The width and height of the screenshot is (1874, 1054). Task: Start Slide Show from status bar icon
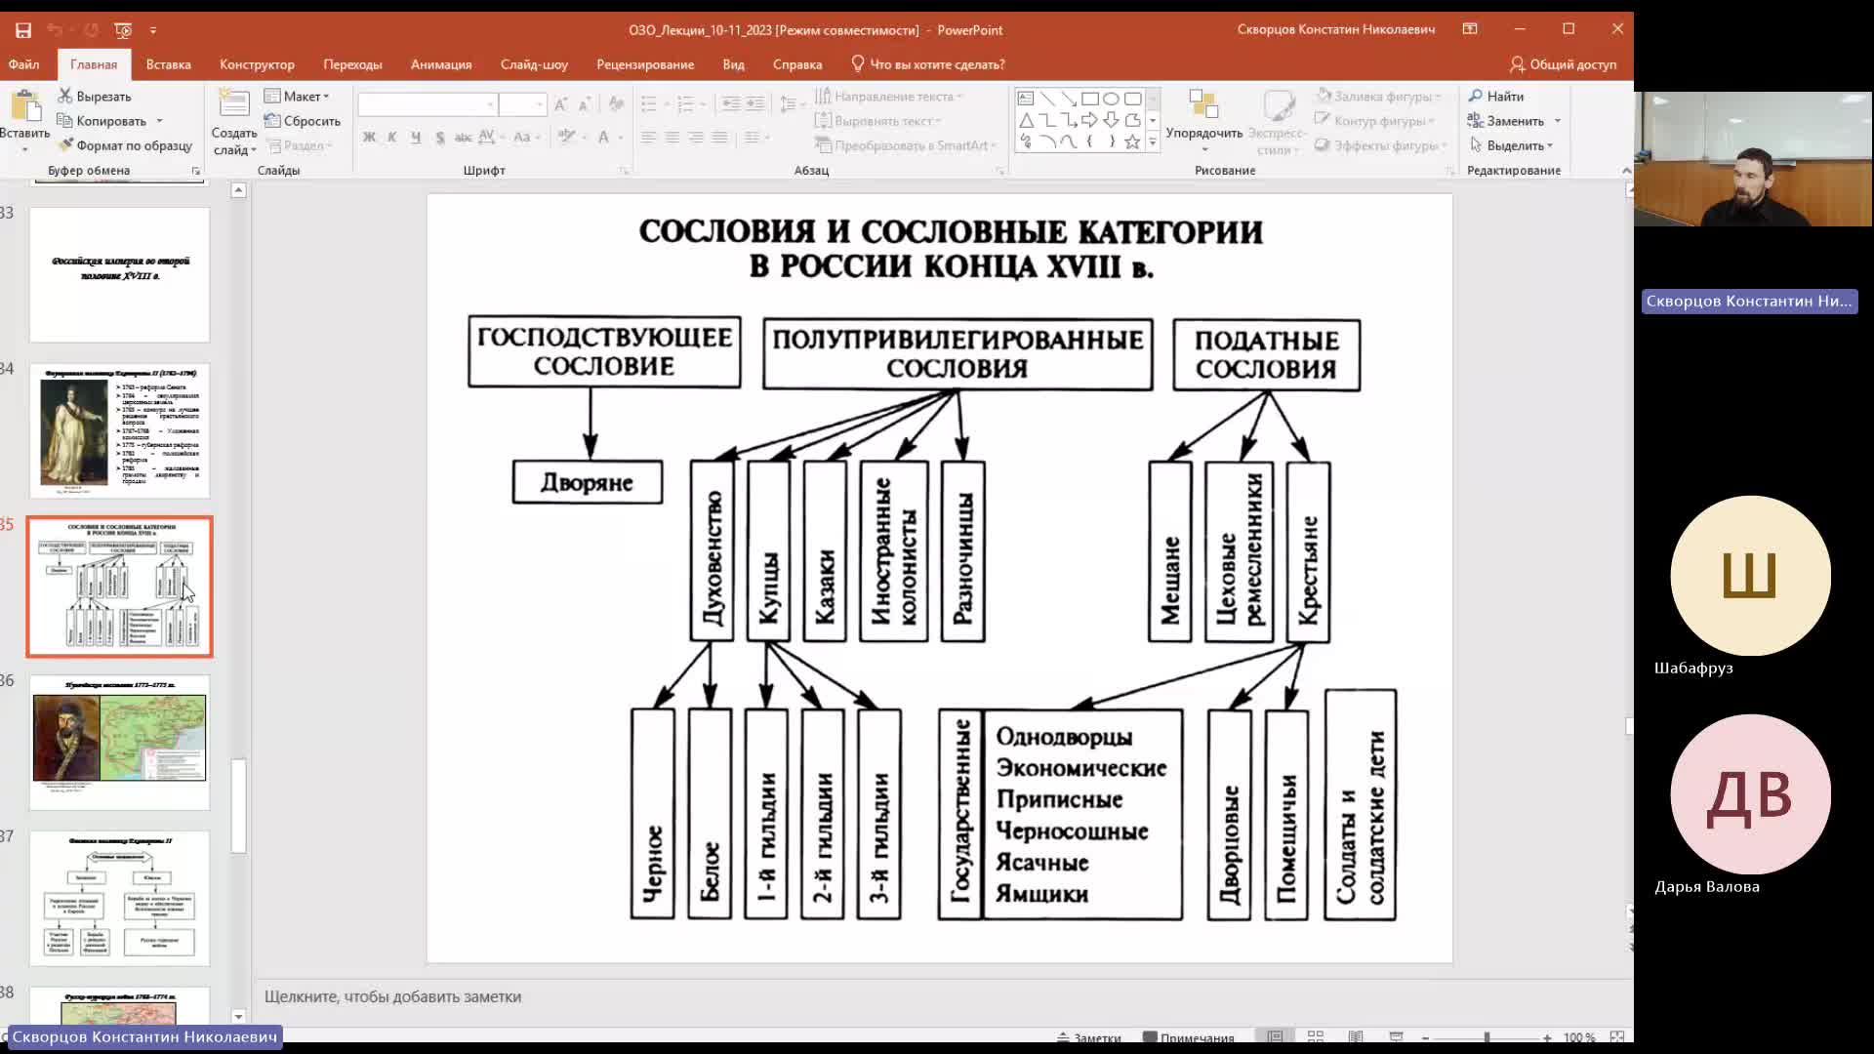(x=1396, y=1036)
